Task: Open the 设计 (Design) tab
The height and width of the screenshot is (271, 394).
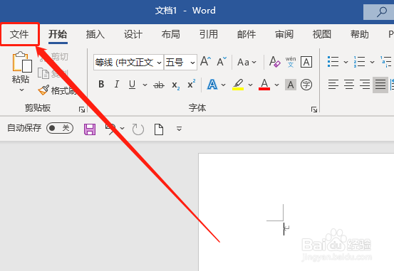Action: coord(133,34)
